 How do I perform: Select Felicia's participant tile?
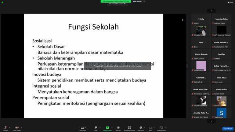(201, 19)
